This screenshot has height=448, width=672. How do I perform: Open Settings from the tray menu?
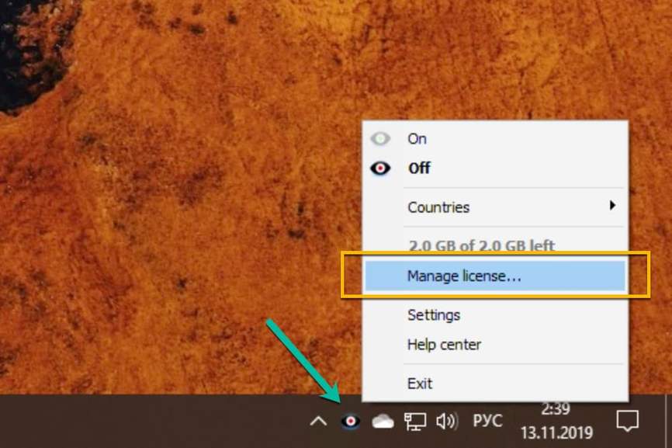pos(495,315)
